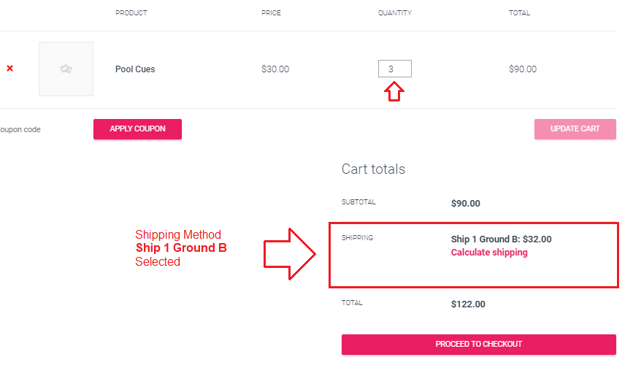The height and width of the screenshot is (384, 633).
Task: Select the Ship 1 Ground B: $32.00 option
Action: (501, 239)
